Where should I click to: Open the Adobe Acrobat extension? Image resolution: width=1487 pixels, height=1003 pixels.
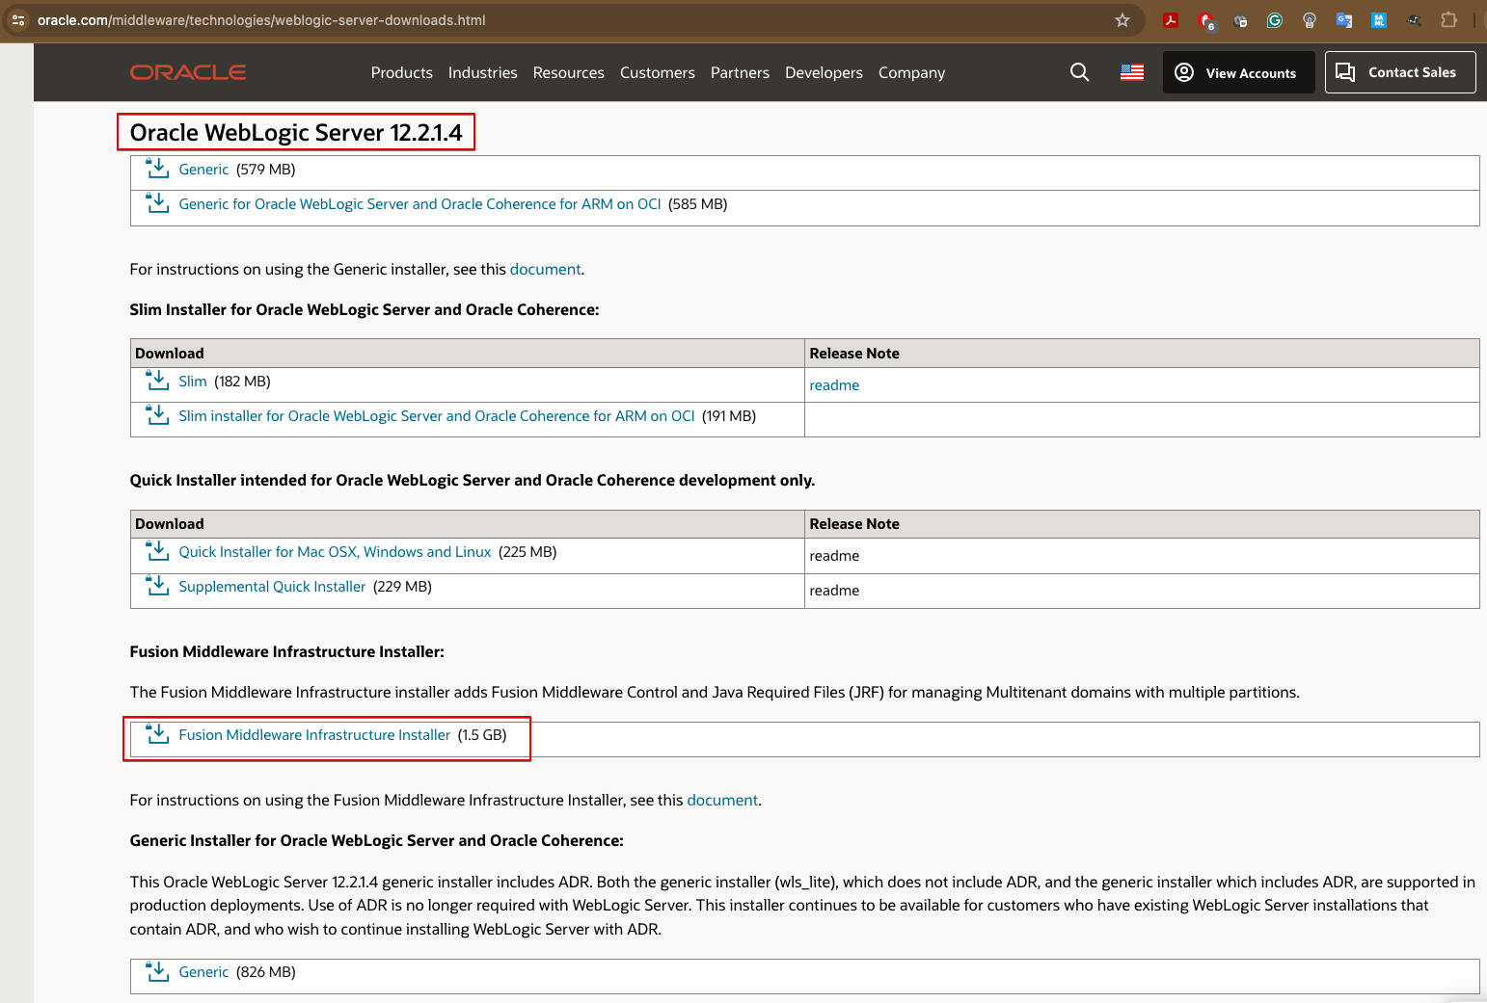(x=1171, y=20)
